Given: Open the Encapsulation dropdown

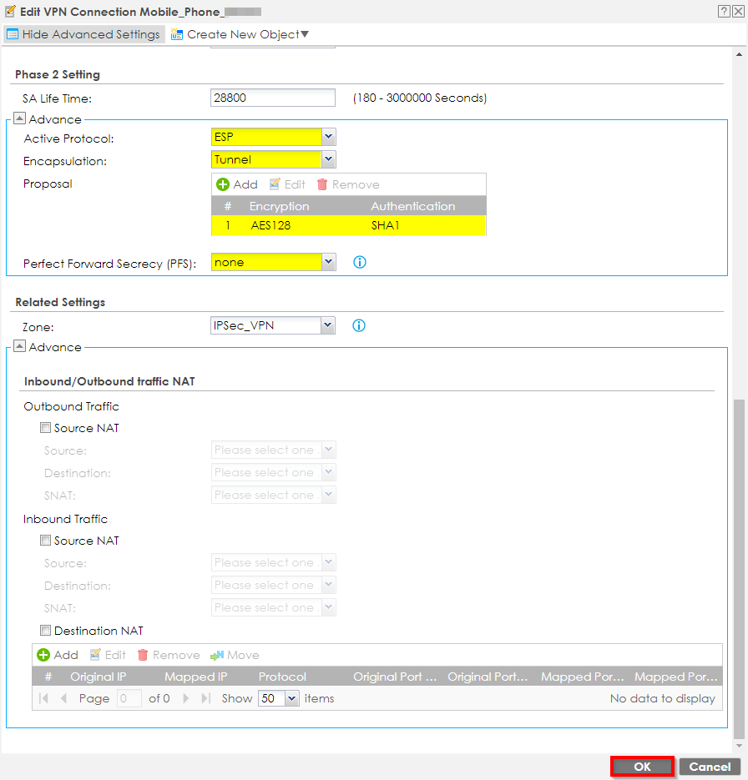Looking at the screenshot, I should (x=328, y=159).
